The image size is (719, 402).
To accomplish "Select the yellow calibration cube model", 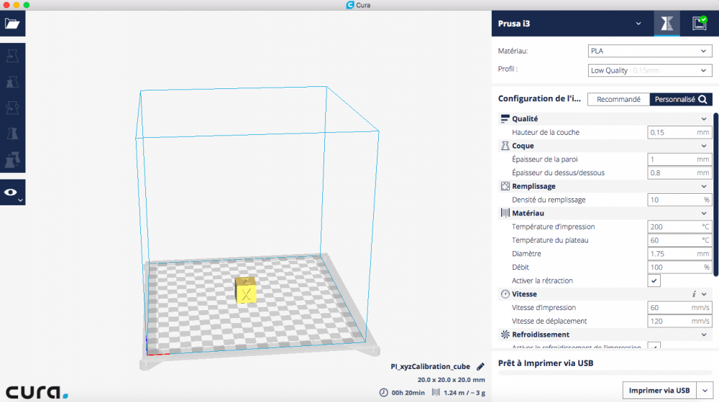I will pyautogui.click(x=246, y=290).
